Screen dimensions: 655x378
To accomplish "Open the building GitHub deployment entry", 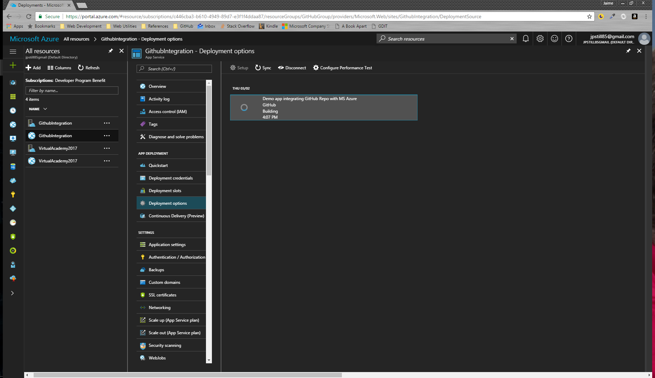I will point(323,108).
